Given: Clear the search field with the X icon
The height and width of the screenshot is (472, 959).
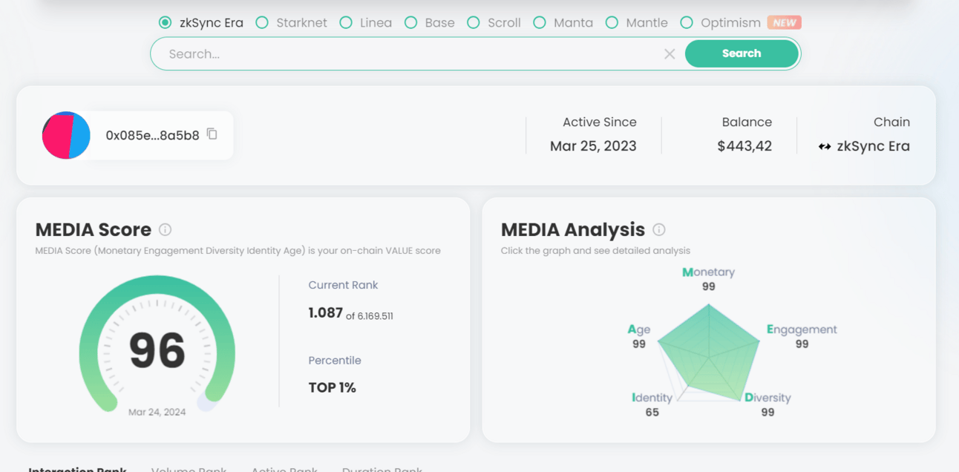Looking at the screenshot, I should [x=670, y=54].
